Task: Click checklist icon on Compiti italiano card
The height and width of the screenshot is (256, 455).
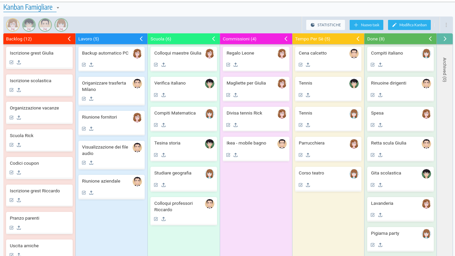Action: click(373, 65)
